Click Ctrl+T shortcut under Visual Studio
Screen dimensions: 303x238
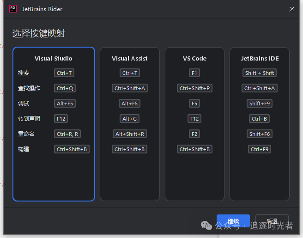click(x=64, y=73)
